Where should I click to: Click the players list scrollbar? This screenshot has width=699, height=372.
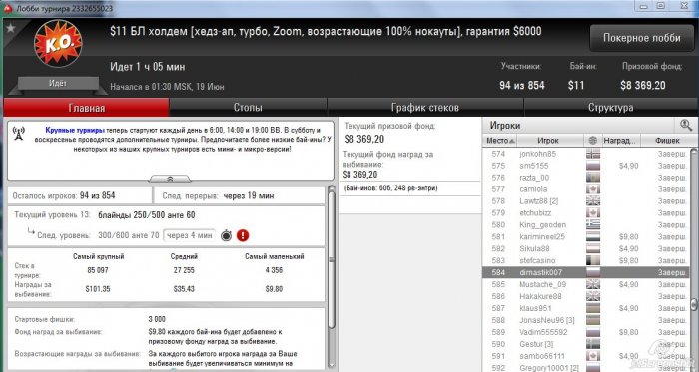click(x=694, y=258)
